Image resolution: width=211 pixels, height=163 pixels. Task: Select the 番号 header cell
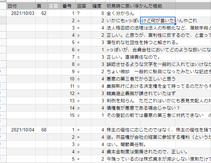pos(68,6)
